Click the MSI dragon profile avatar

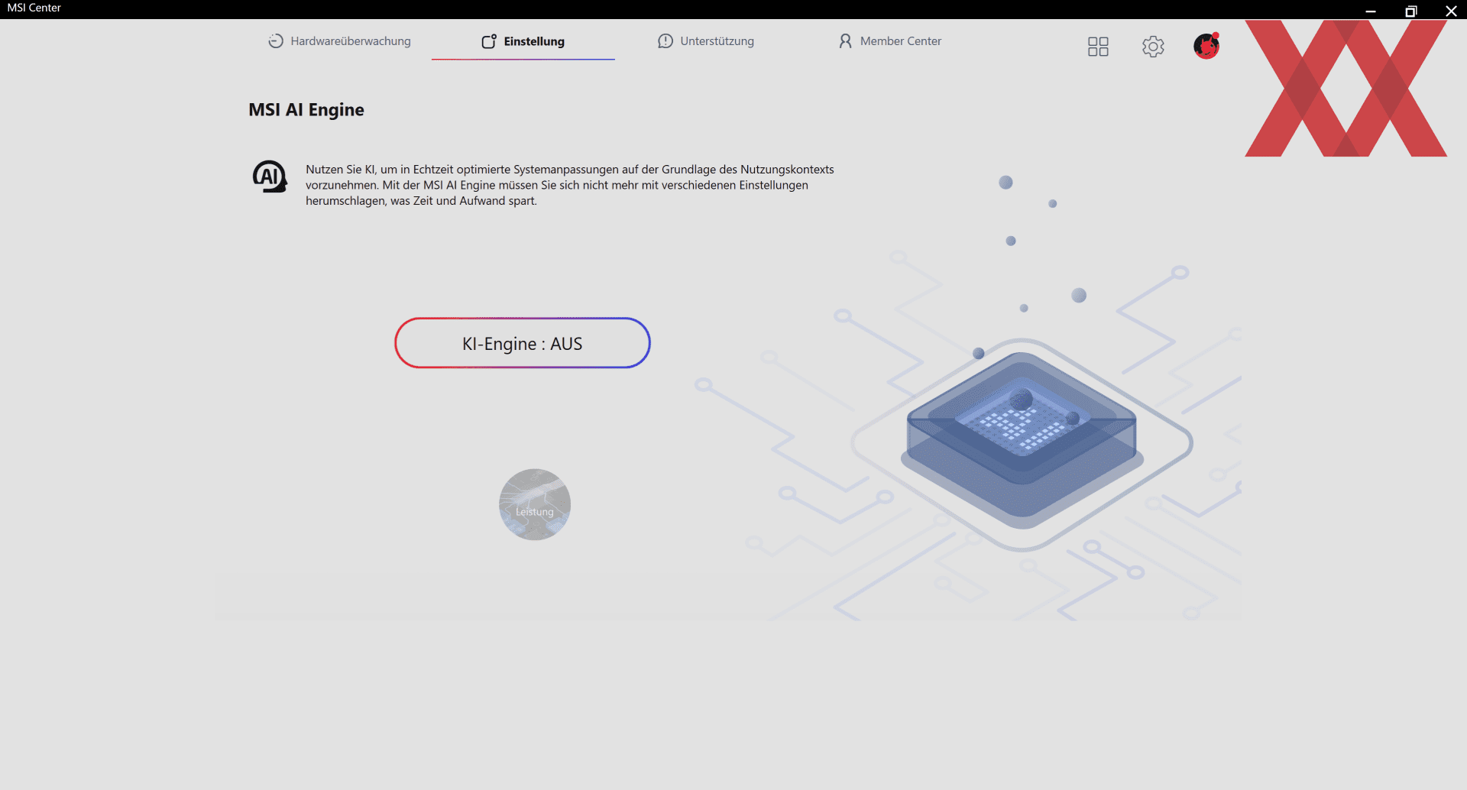[1206, 46]
